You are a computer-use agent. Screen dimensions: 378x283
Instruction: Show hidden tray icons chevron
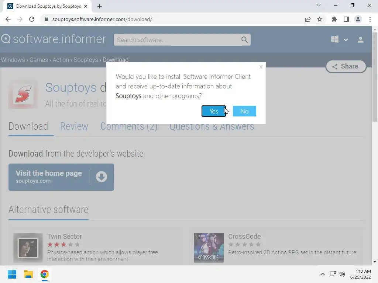(322, 274)
